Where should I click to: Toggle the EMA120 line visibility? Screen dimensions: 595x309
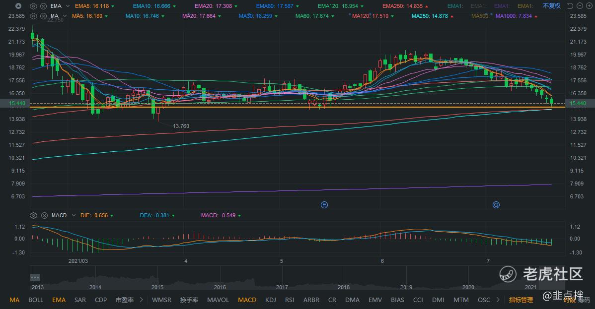click(x=340, y=6)
